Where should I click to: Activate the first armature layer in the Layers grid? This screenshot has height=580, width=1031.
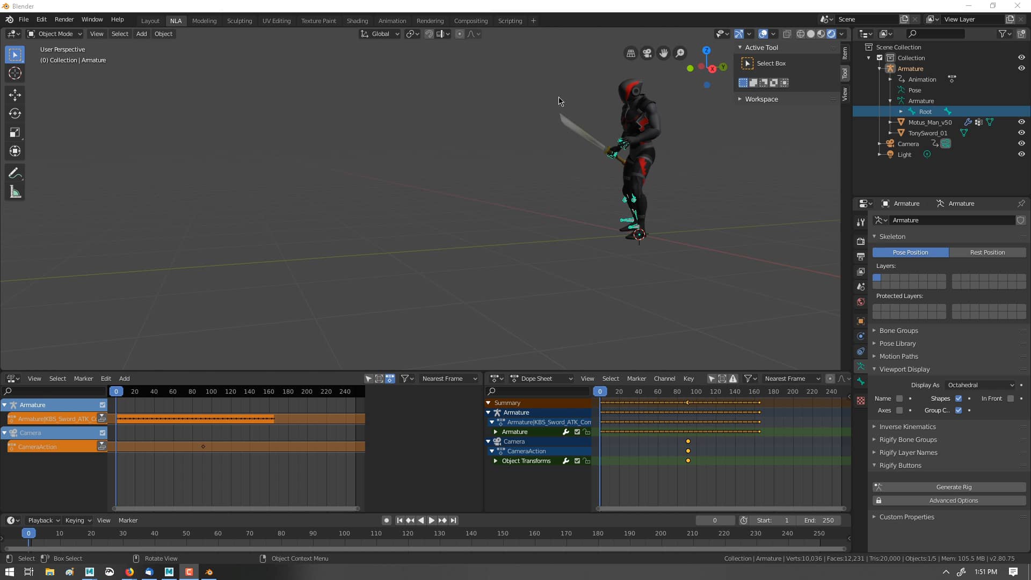coord(877,277)
